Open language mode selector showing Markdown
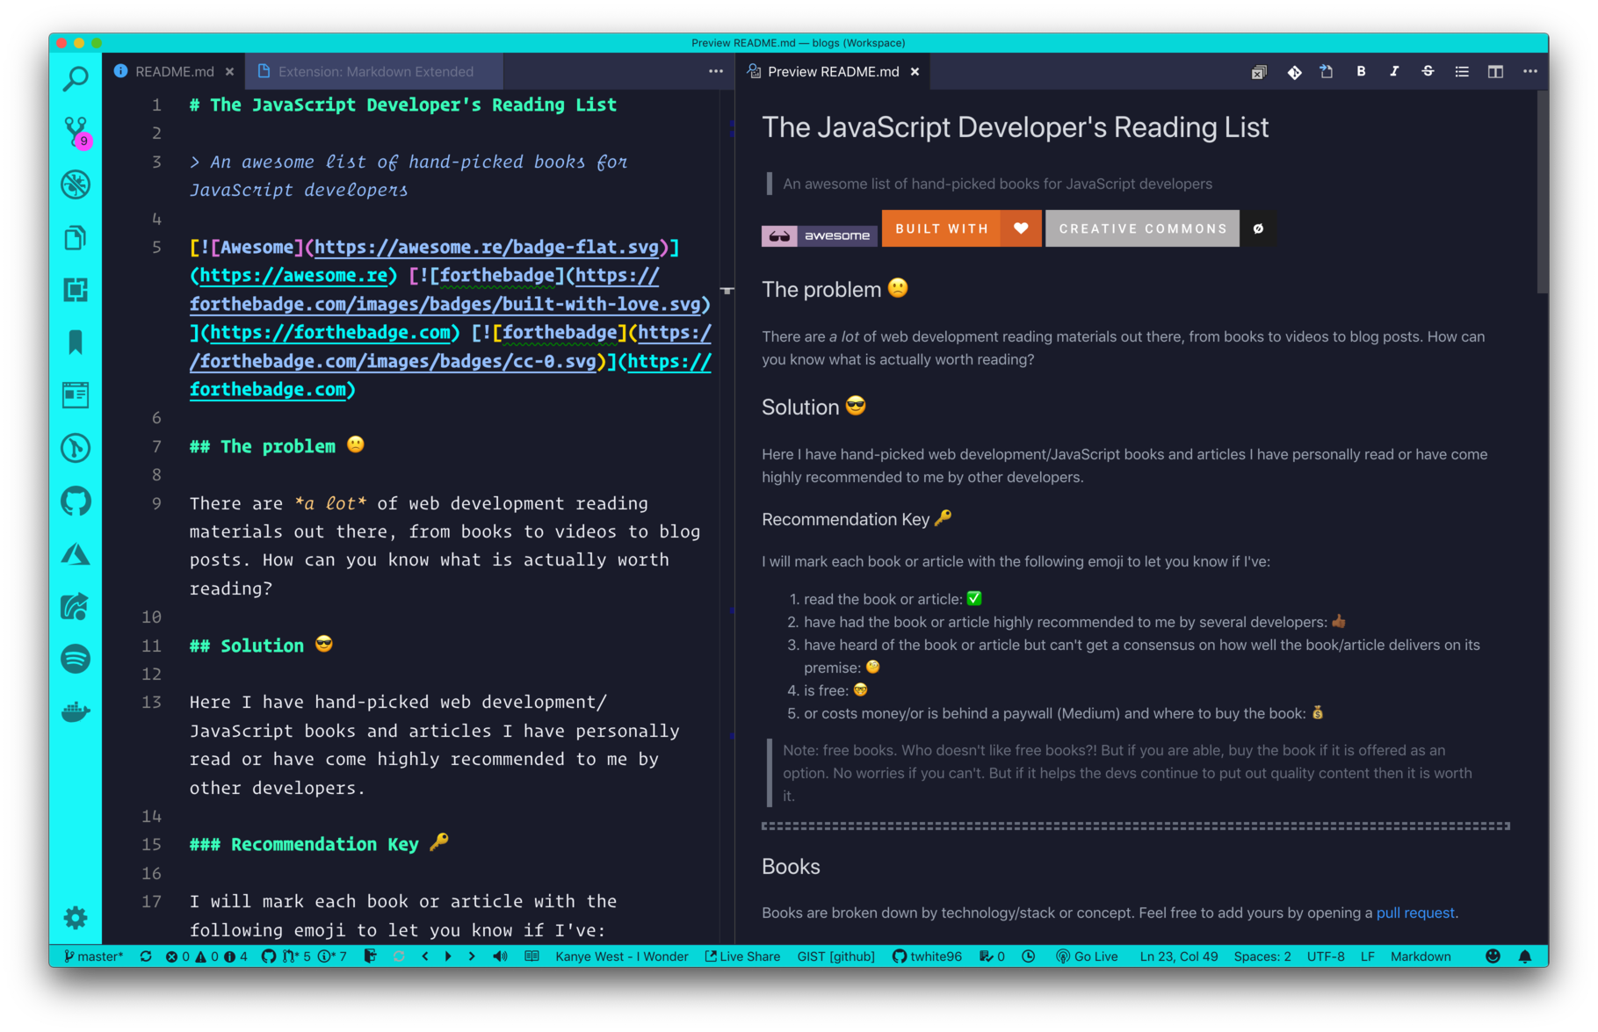Viewport: 1598px width, 1032px height. coord(1420,956)
